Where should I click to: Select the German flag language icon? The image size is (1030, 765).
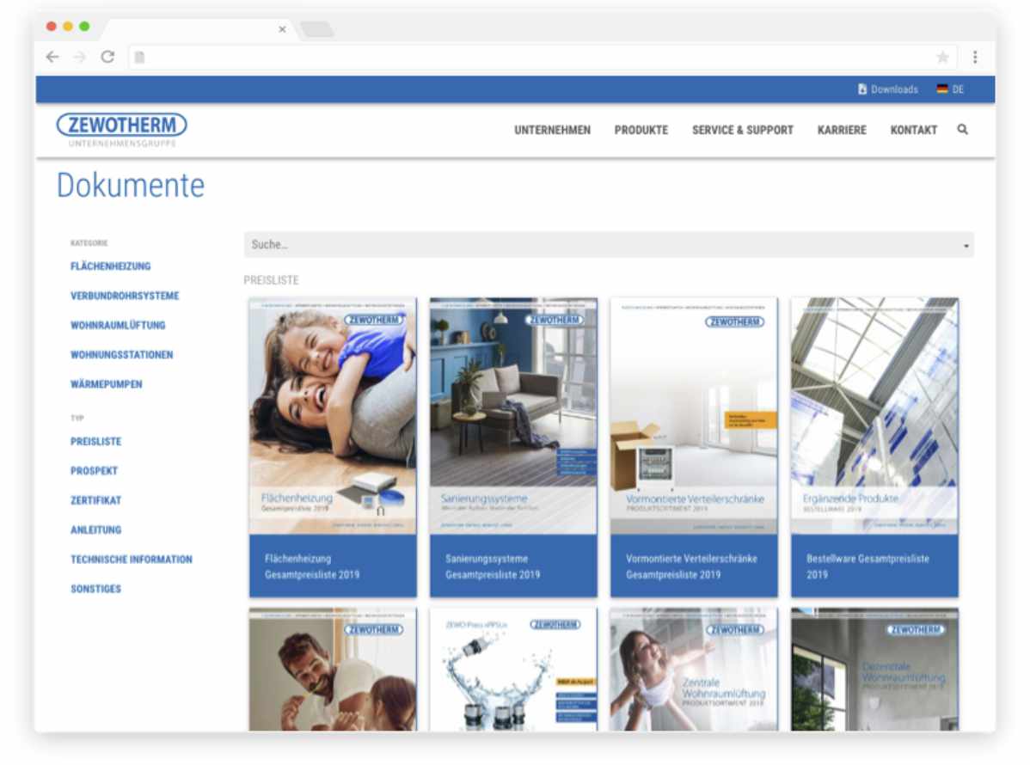(940, 89)
